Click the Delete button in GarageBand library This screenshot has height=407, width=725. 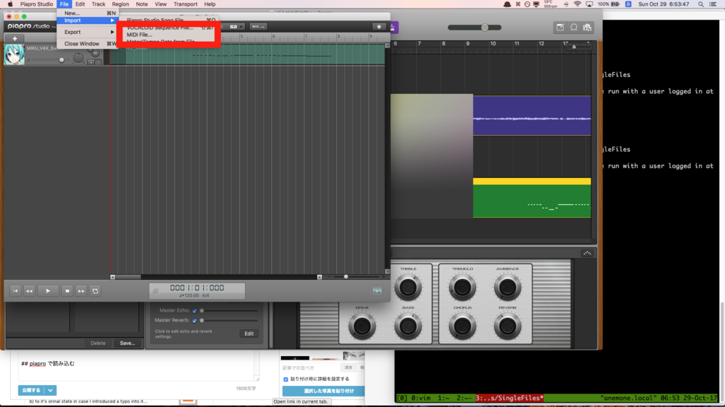point(98,343)
